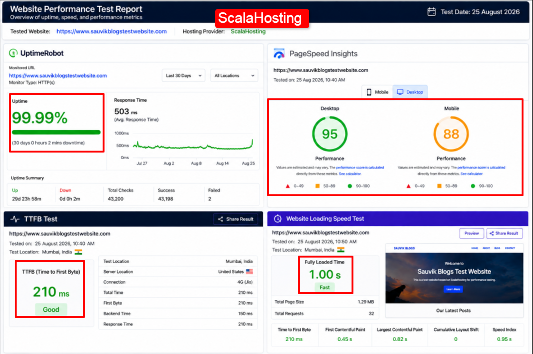Click Learn More button in website preview

453,289
